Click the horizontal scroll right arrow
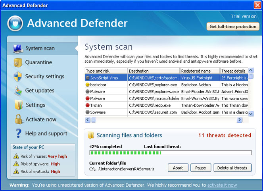This screenshot has height=191, width=263. coord(240,120)
